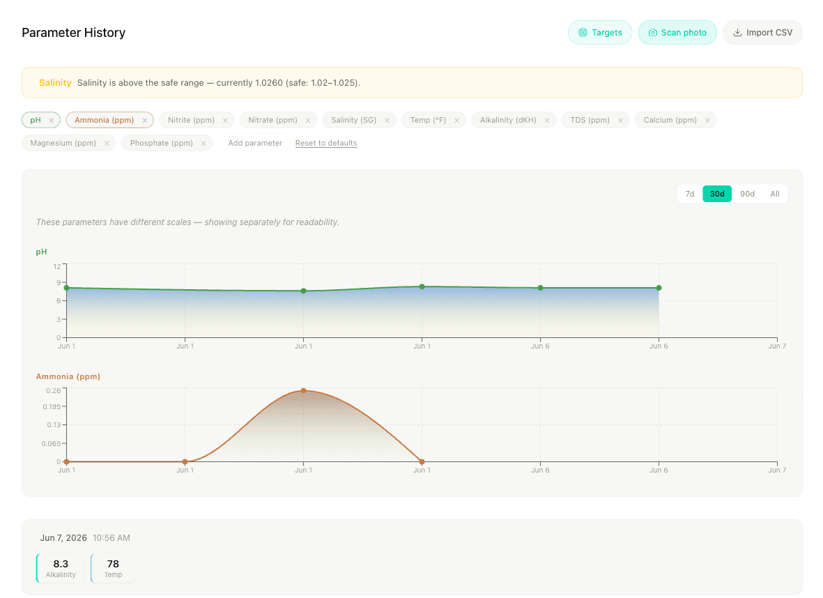Open the Targets settings
This screenshot has width=823, height=598.
click(600, 33)
